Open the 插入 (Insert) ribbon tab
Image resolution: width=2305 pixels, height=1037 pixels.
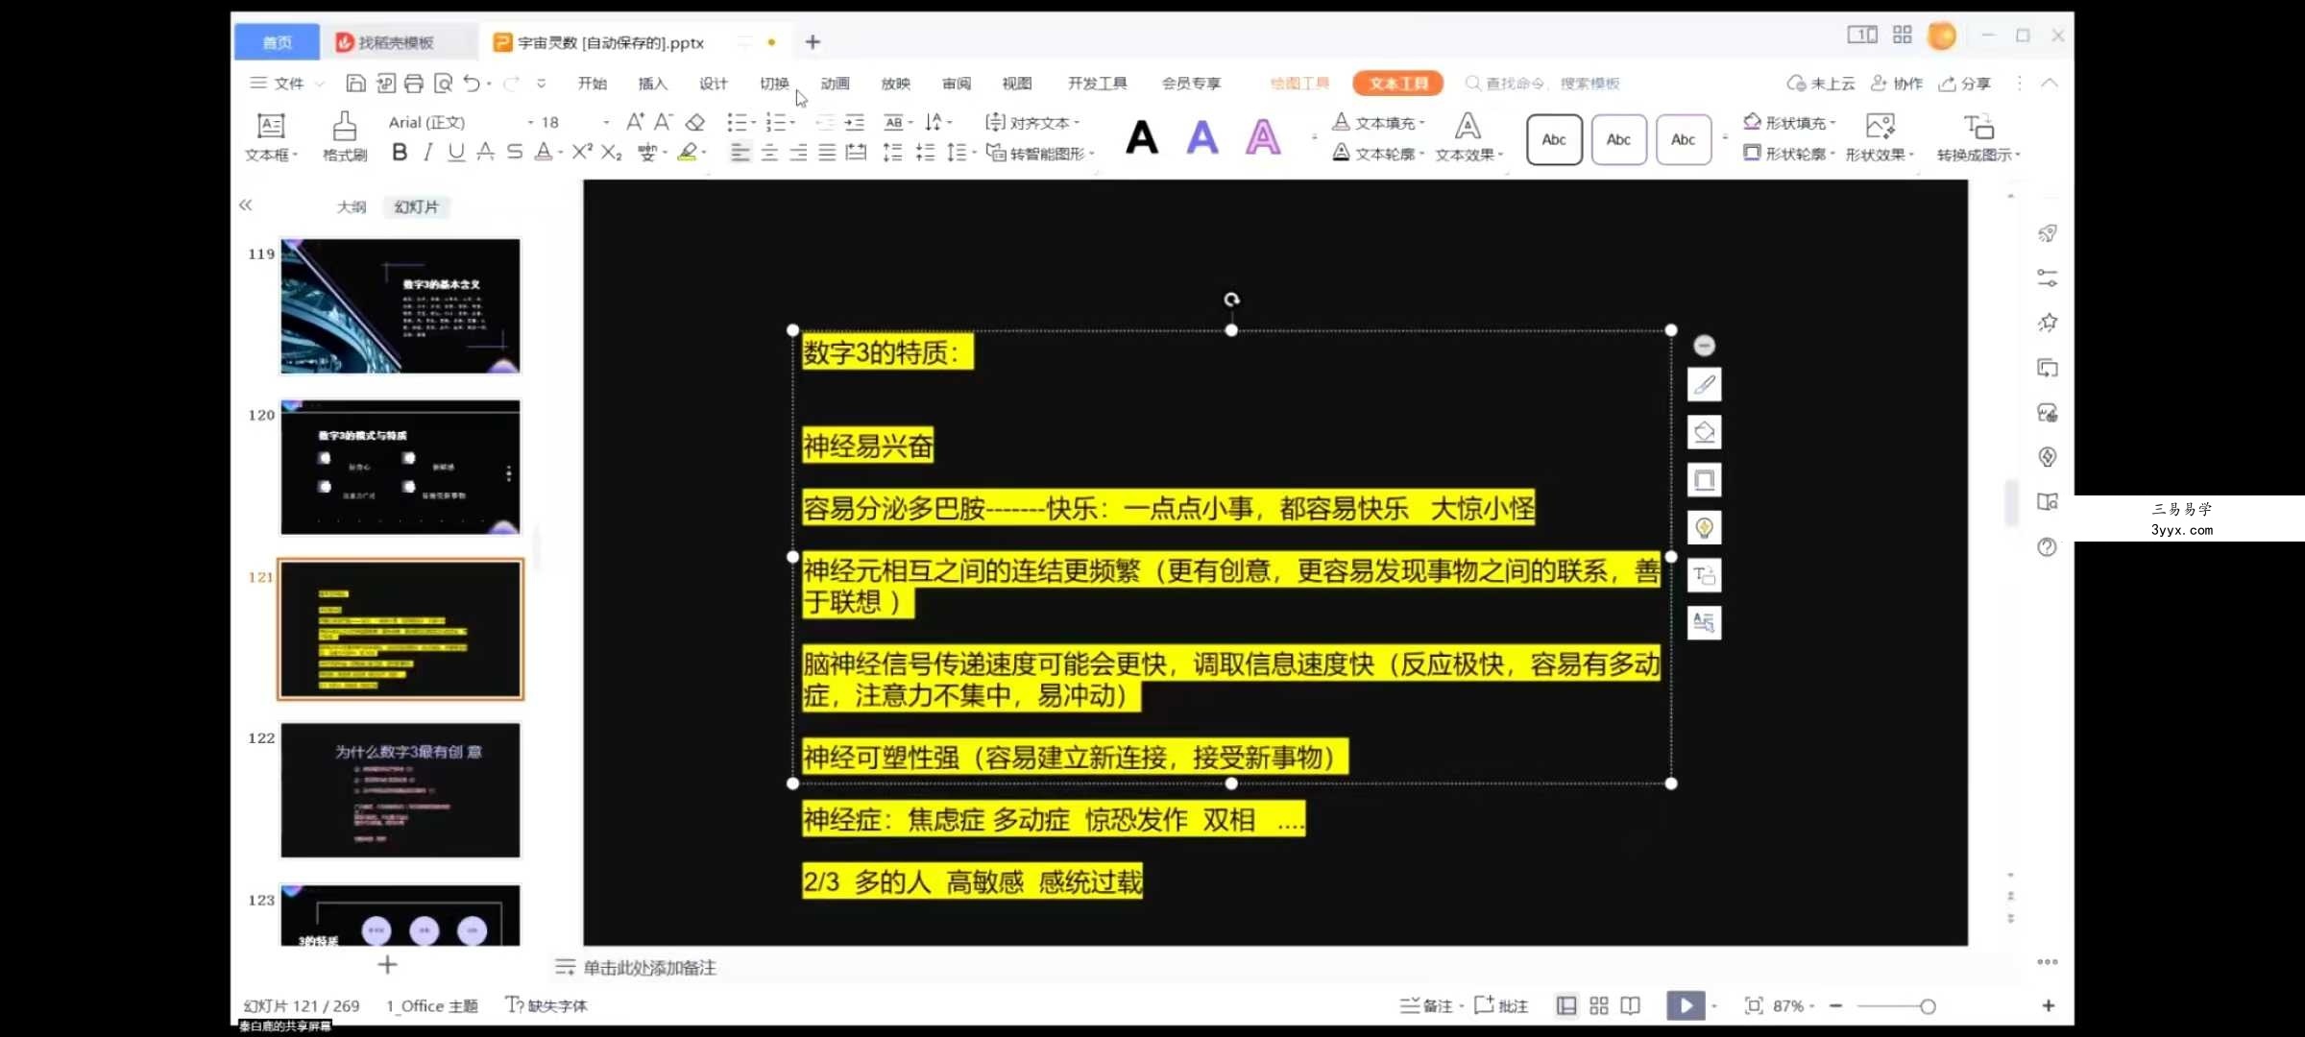pos(653,84)
